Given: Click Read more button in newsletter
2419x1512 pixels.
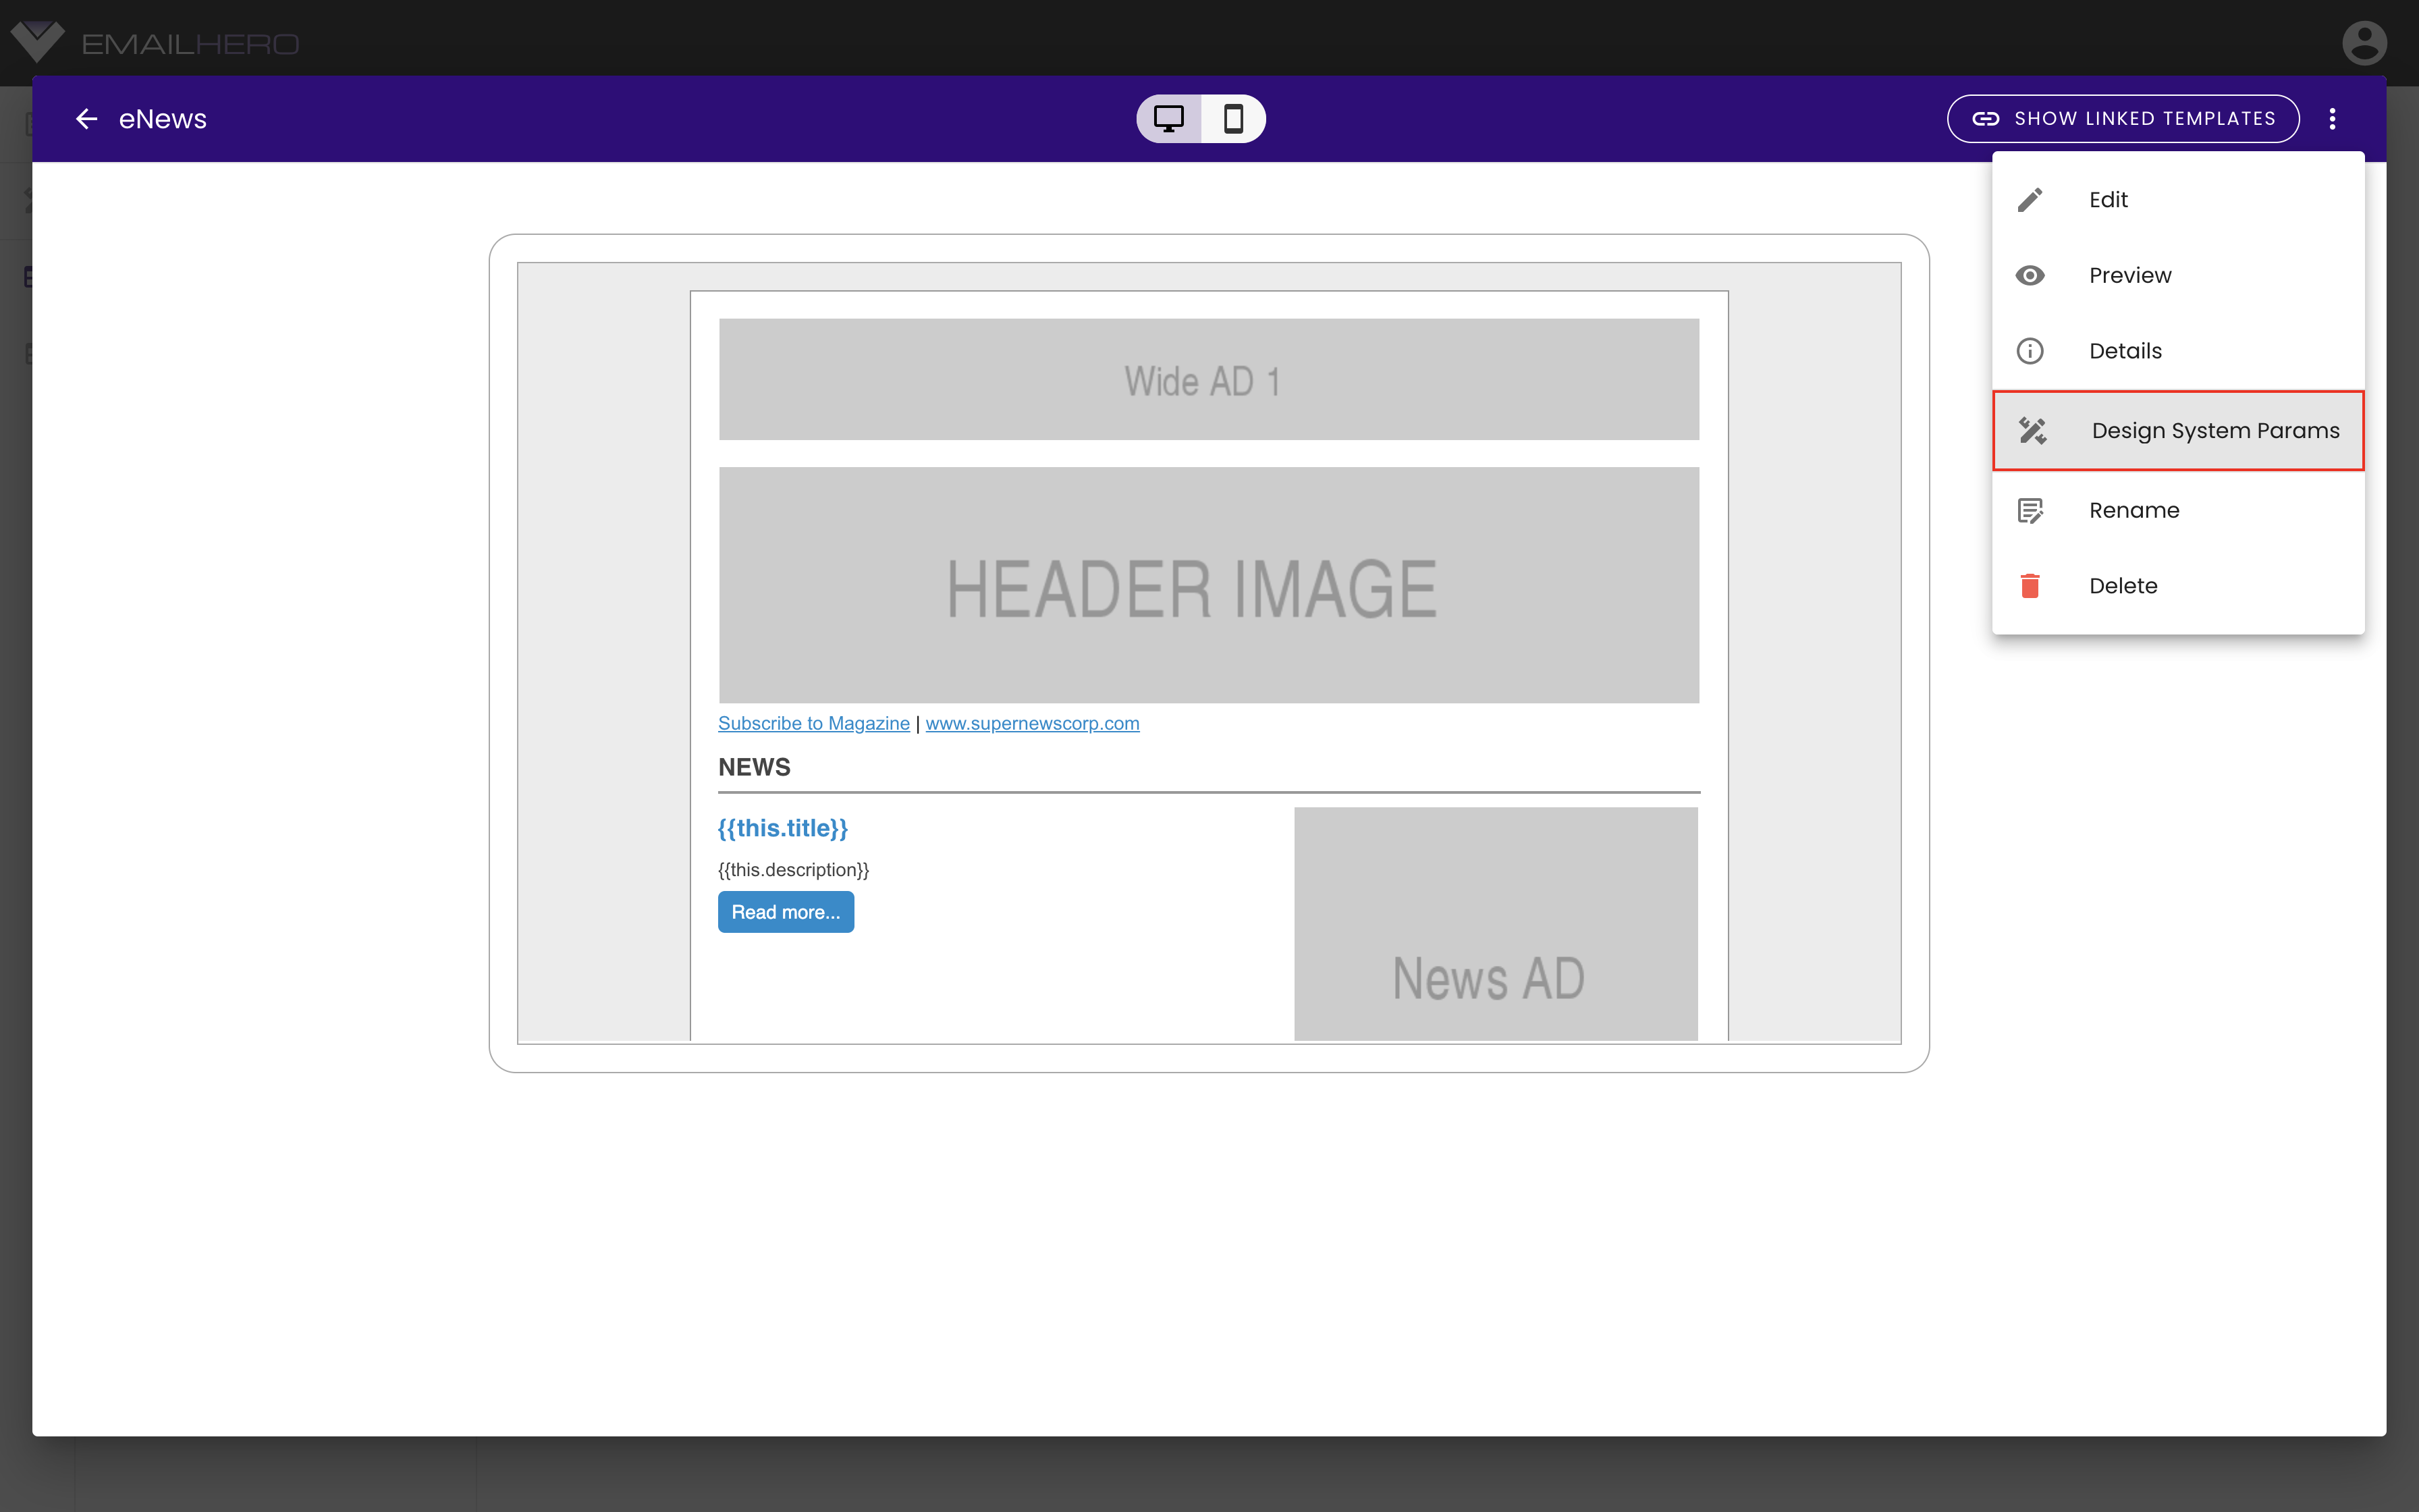Looking at the screenshot, I should coord(786,913).
